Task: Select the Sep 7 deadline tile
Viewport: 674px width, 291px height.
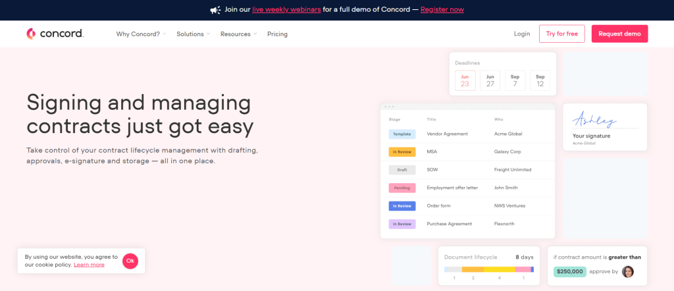Action: (x=515, y=80)
